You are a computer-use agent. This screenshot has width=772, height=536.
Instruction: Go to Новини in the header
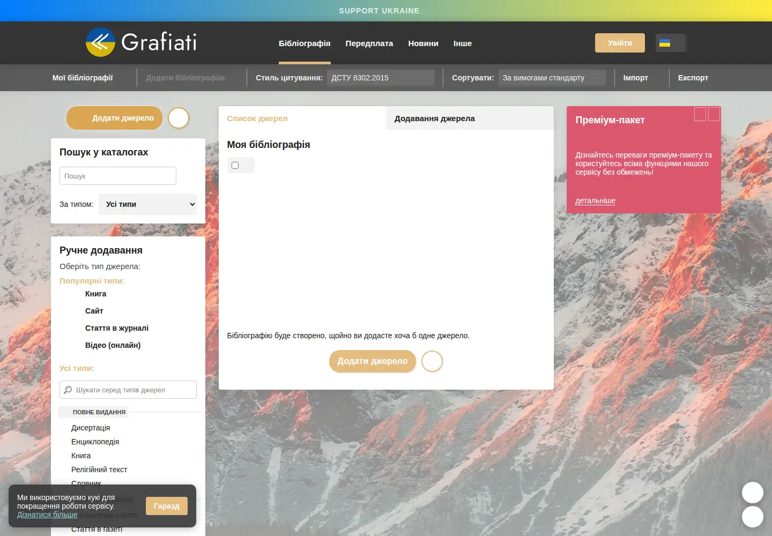[424, 43]
